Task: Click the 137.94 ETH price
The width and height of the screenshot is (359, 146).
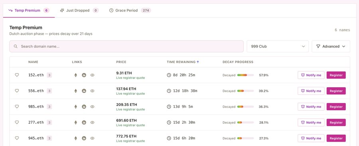Action: point(126,89)
